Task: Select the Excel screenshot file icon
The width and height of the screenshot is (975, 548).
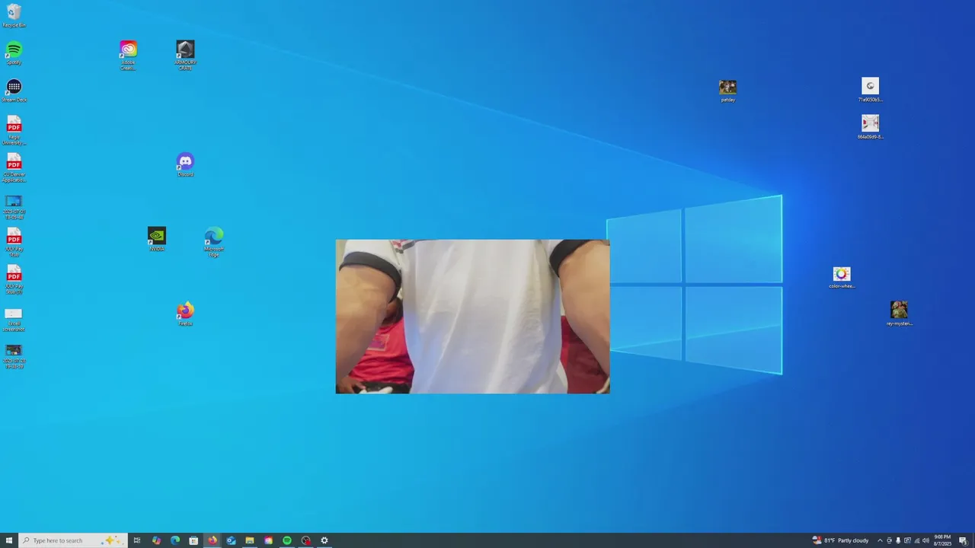Action: click(14, 319)
